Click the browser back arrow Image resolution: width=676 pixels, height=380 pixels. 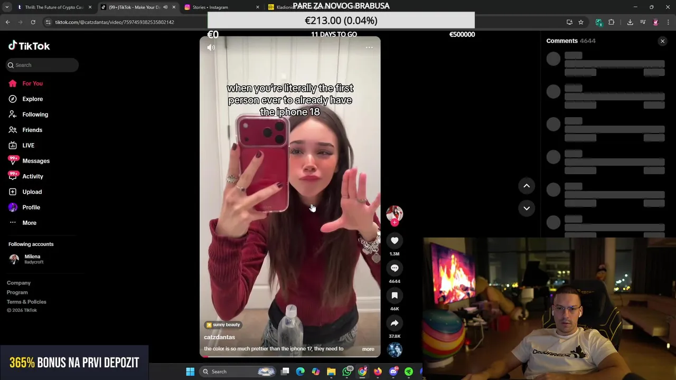(x=7, y=22)
